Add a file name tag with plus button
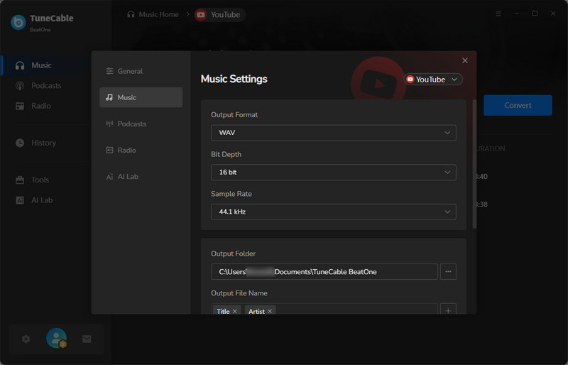This screenshot has height=365, width=568. point(448,310)
